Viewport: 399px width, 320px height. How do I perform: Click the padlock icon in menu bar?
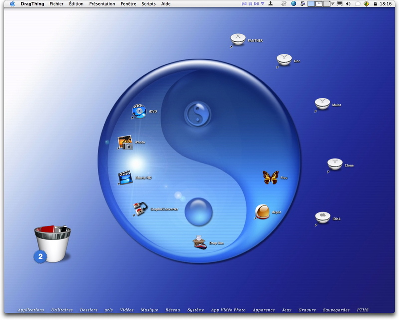click(375, 4)
